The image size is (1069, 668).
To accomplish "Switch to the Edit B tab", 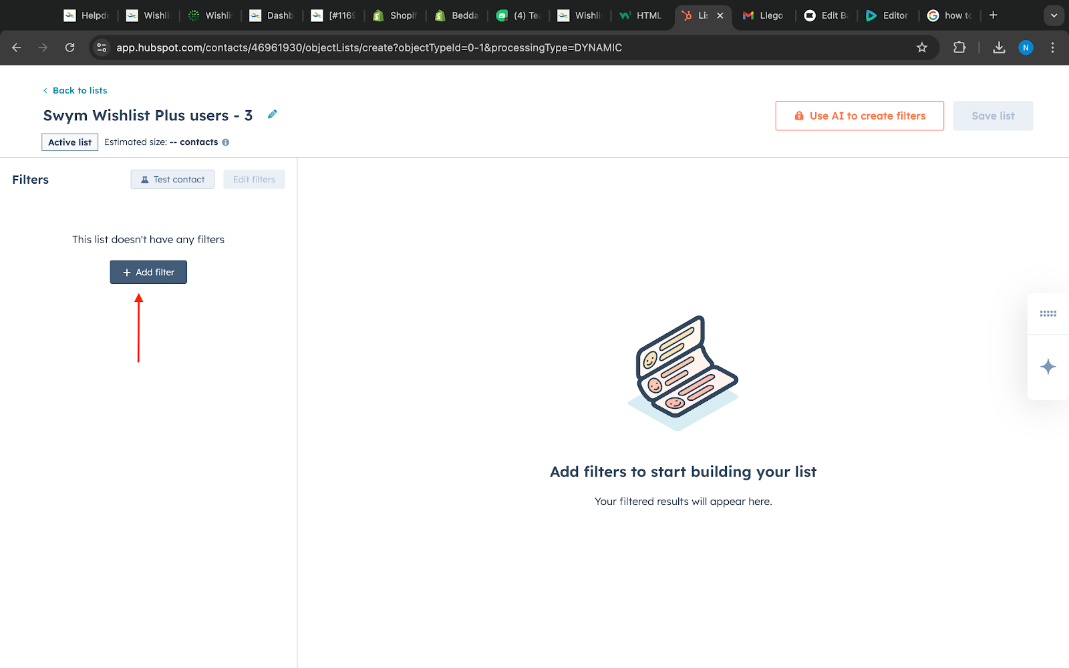I will point(826,15).
